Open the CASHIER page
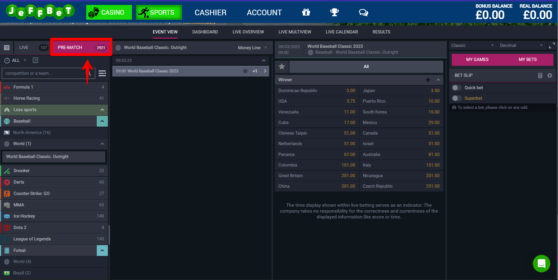Image resolution: width=558 pixels, height=280 pixels. point(211,13)
